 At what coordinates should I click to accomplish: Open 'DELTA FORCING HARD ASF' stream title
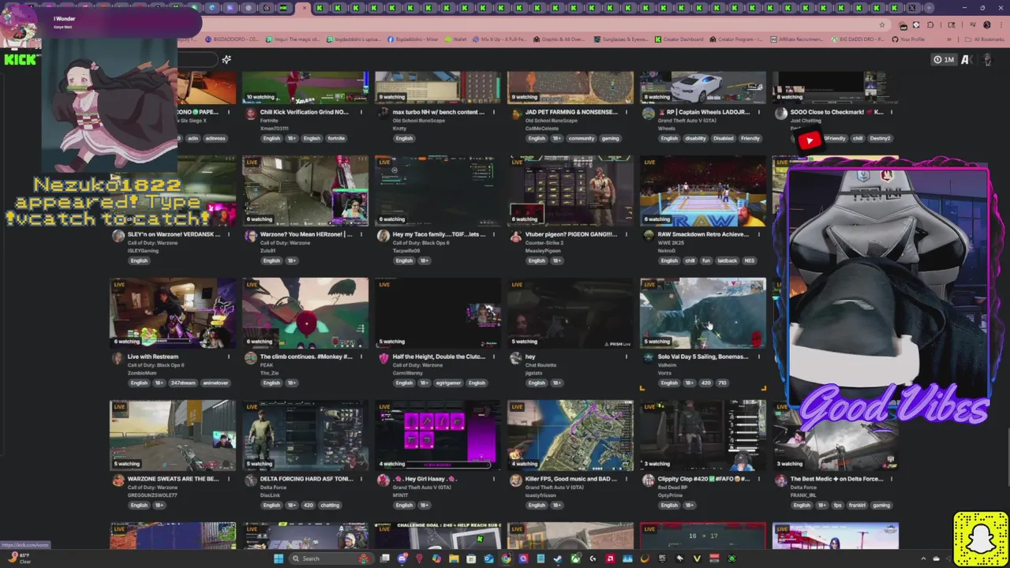(306, 479)
